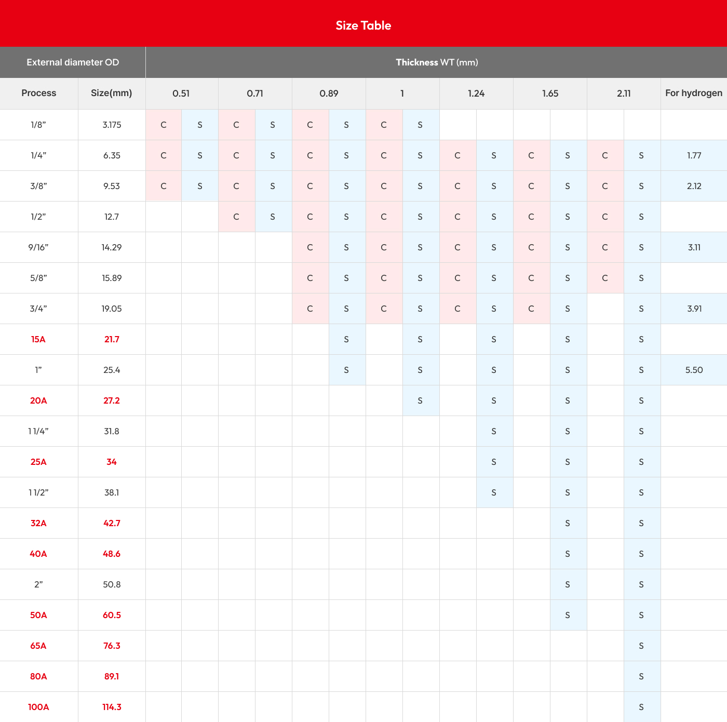Screen dimensions: 727x722
Task: Click the 114.3 size value
Action: [x=112, y=707]
